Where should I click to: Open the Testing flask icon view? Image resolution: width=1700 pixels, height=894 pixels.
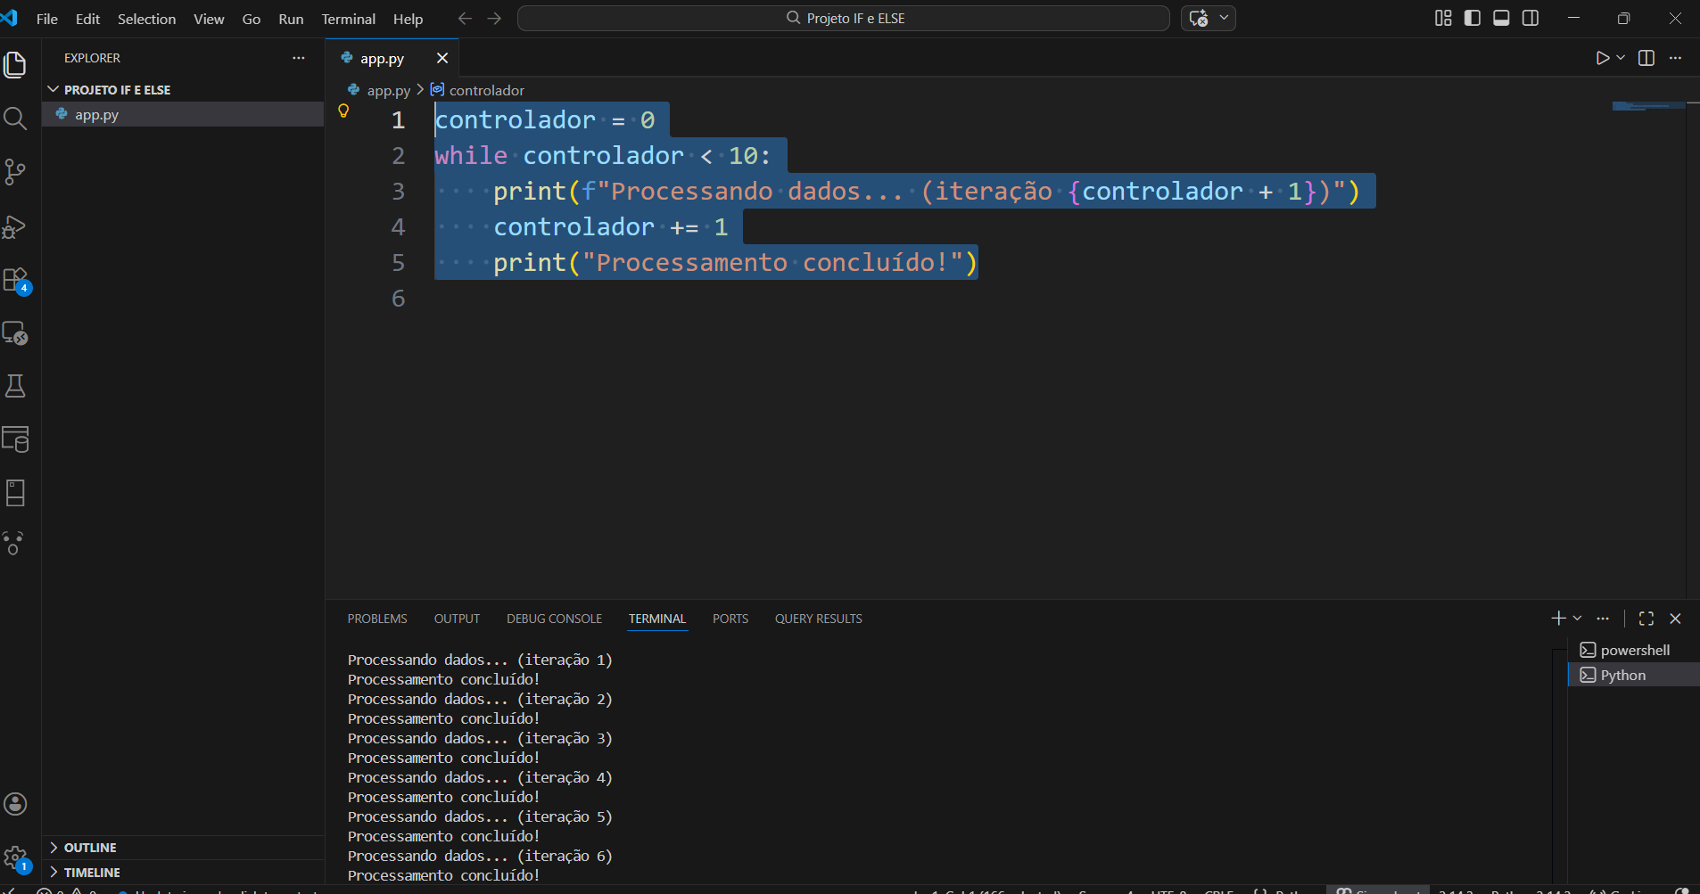tap(15, 386)
